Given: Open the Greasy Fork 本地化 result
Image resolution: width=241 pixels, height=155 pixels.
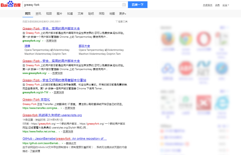Looking at the screenshot, I should [x=36, y=99].
